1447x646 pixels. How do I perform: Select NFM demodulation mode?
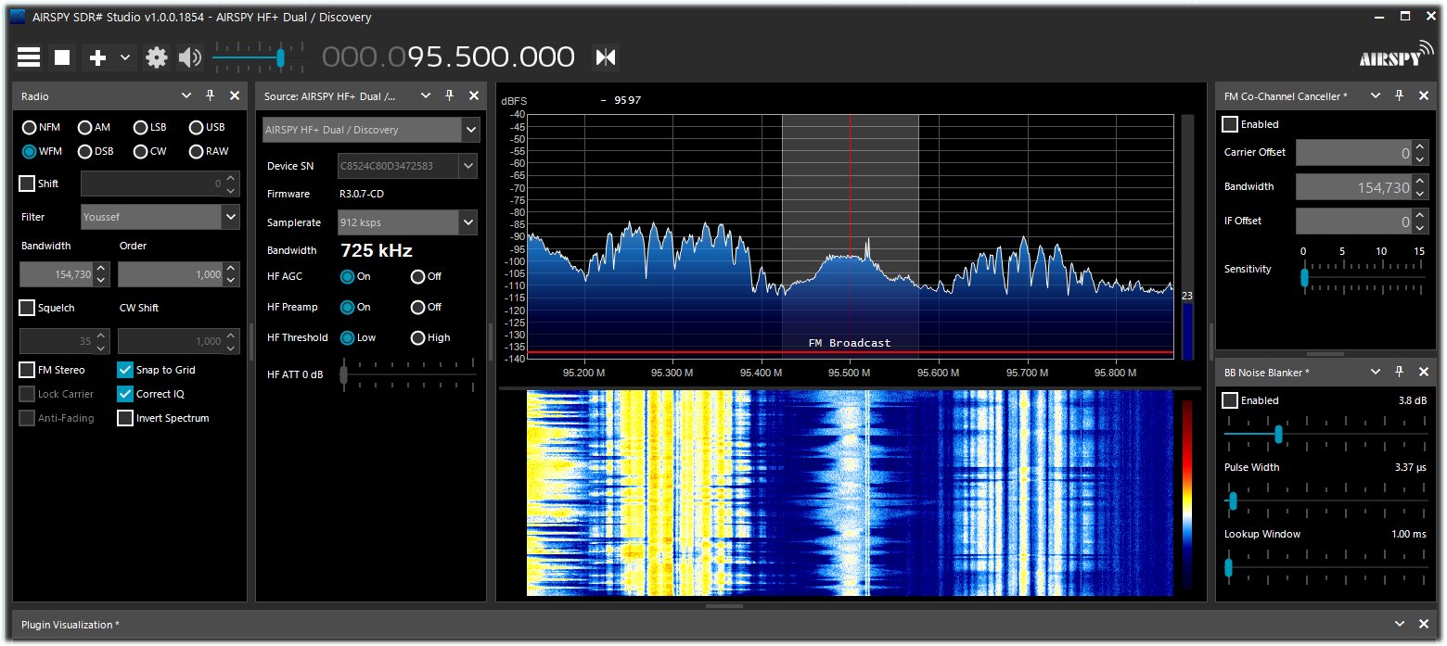(x=42, y=128)
